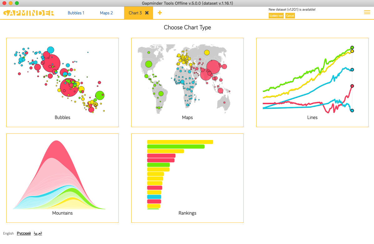Click the Rankings chart label text
The height and width of the screenshot is (244, 374).
[187, 213]
